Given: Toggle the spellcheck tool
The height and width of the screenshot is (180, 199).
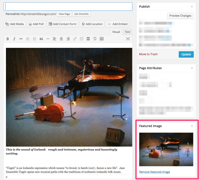Looking at the screenshot, I should click(x=95, y=39).
